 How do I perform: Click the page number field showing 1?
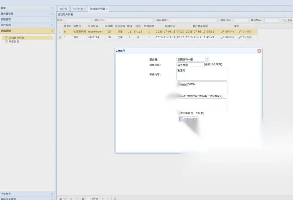(x=88, y=199)
